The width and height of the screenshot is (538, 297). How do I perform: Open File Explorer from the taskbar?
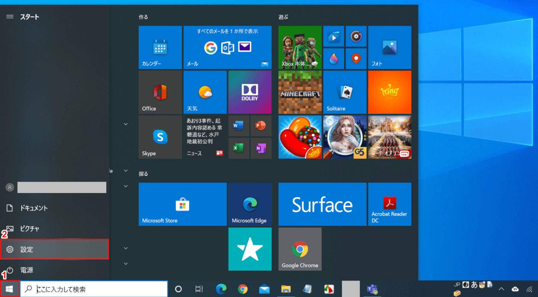click(286, 289)
